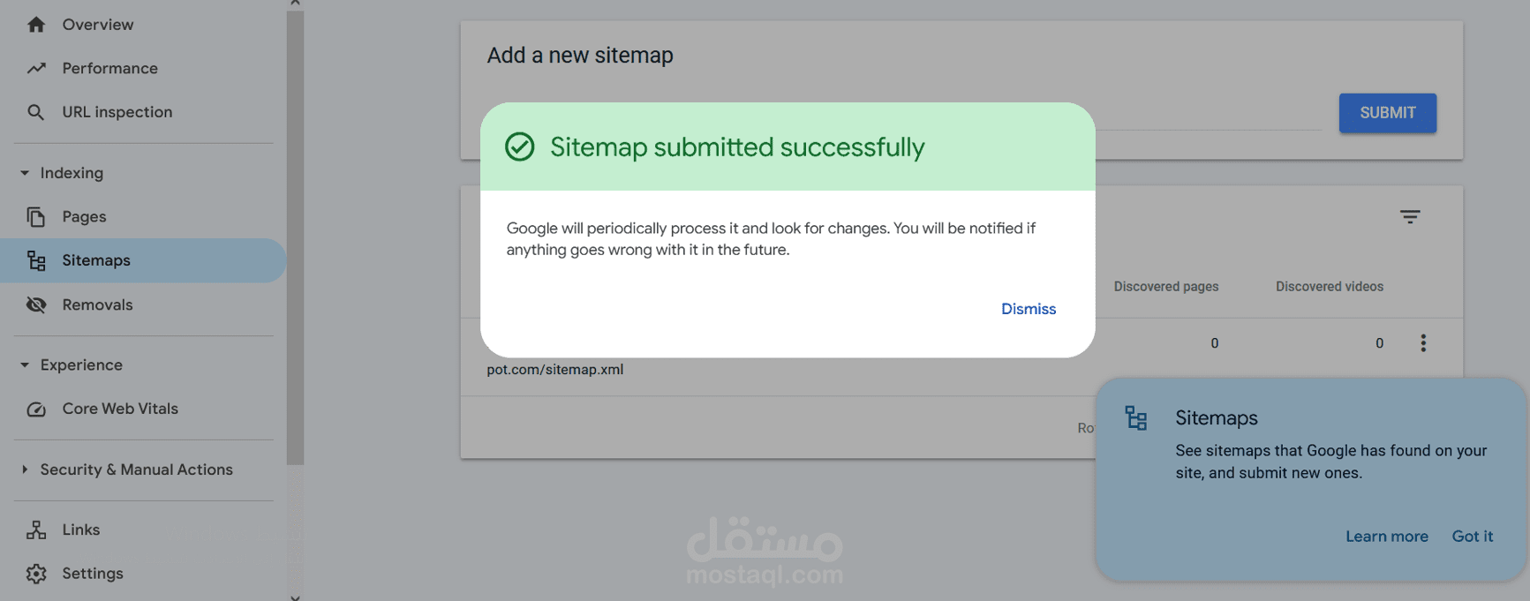Click the Removals crossed-eye icon
Screen dimensions: 1530x601
36,304
